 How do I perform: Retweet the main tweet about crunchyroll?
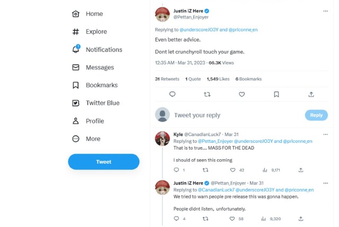pos(207,94)
